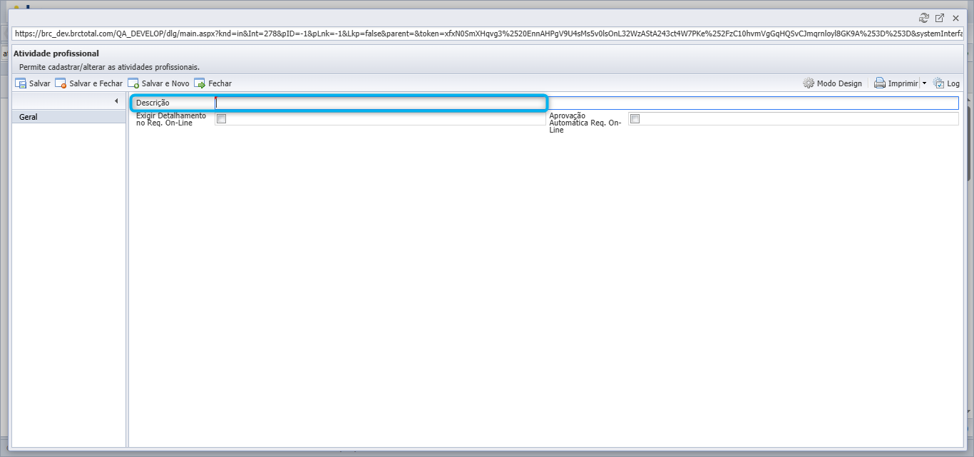
Task: Open Modo Design with the gear icon
Action: pyautogui.click(x=832, y=83)
